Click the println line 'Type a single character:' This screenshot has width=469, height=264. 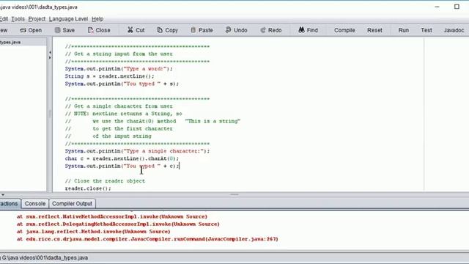point(137,151)
